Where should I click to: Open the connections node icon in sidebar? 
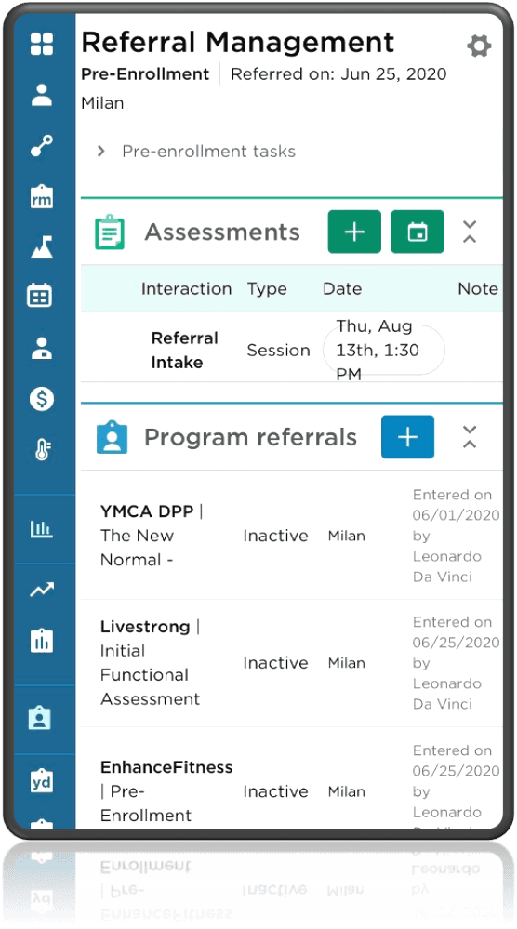pyautogui.click(x=42, y=146)
